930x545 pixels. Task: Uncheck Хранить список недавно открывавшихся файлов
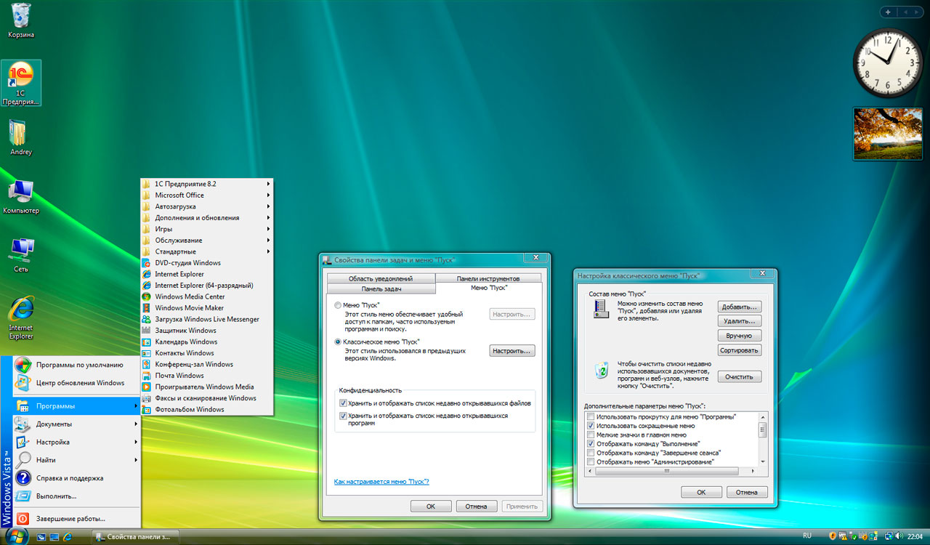pyautogui.click(x=344, y=403)
